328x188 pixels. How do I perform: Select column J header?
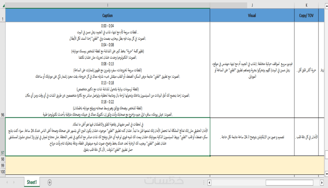point(252,5)
